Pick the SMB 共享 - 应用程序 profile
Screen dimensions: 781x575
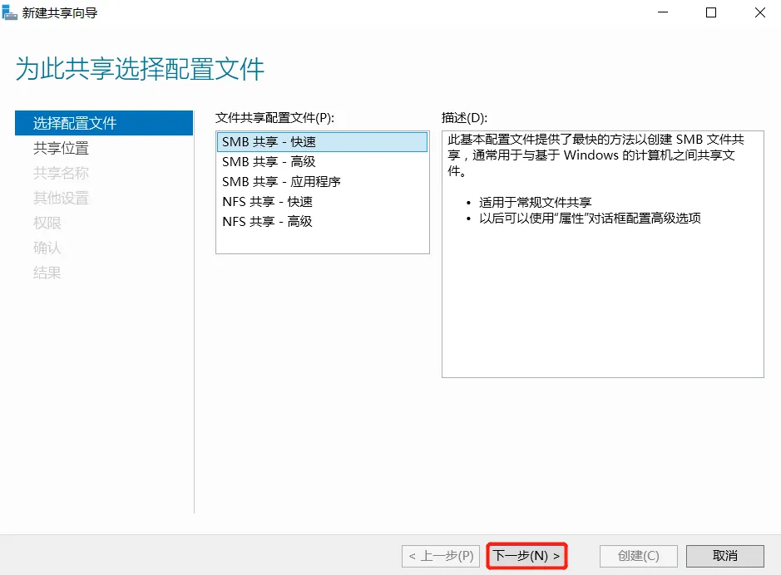point(281,182)
